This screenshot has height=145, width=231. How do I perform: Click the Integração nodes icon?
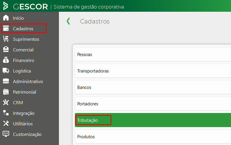click(x=6, y=113)
